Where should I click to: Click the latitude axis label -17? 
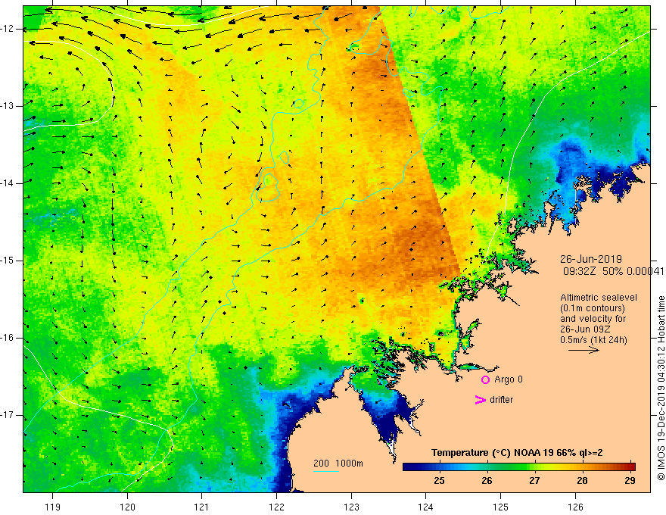click(8, 415)
